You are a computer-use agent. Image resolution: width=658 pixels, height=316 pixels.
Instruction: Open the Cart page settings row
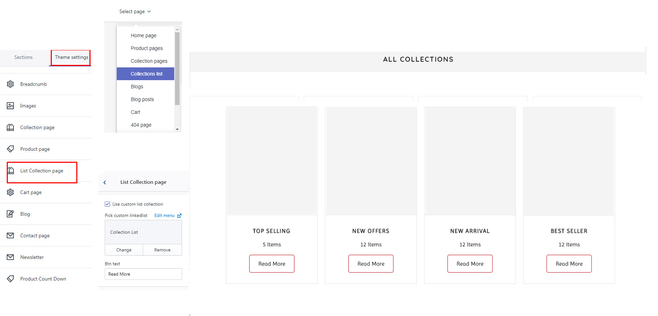[45, 192]
